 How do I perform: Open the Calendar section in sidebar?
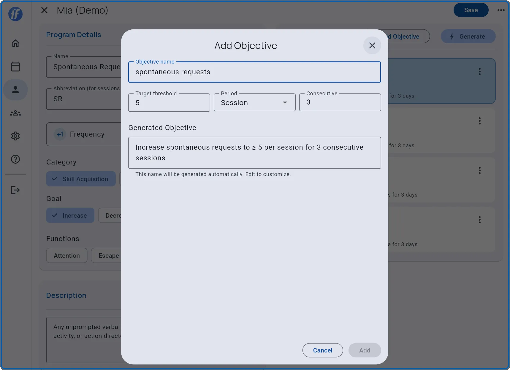tap(15, 66)
